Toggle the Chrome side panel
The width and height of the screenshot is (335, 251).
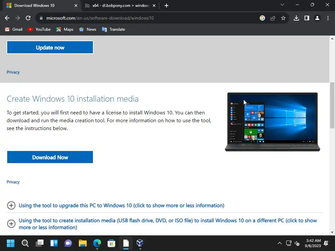point(307,18)
